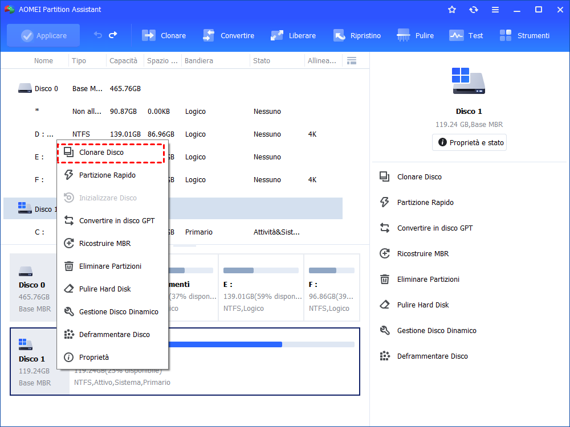Select the F: partition block in disk map
This screenshot has width=570, height=427.
click(x=332, y=288)
